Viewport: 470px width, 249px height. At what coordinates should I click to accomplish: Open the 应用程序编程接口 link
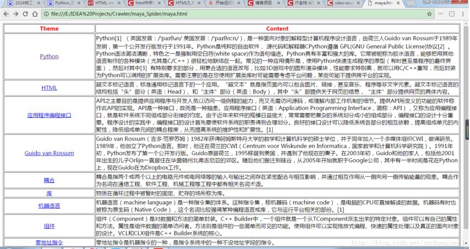click(49, 115)
